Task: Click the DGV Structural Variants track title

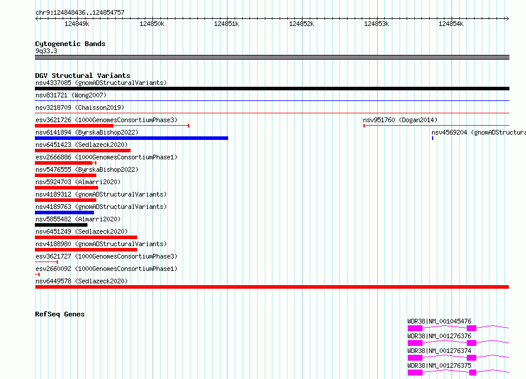Action: (83, 76)
